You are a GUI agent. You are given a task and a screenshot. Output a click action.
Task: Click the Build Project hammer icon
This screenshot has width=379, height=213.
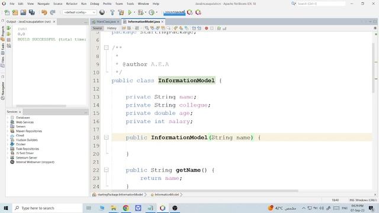pos(113,12)
